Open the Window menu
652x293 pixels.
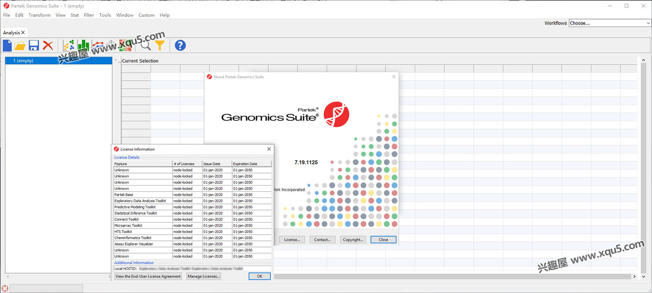coord(125,15)
